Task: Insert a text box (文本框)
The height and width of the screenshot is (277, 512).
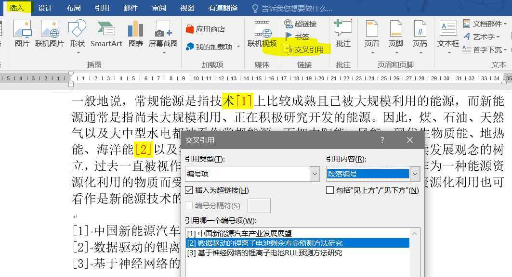Action: [x=448, y=36]
